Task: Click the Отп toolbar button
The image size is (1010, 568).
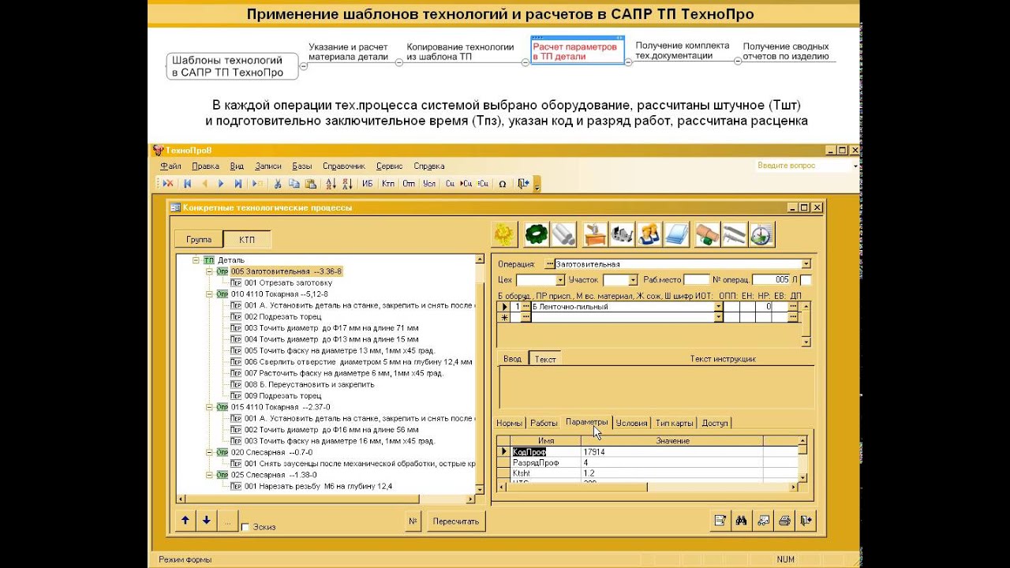Action: (x=409, y=183)
